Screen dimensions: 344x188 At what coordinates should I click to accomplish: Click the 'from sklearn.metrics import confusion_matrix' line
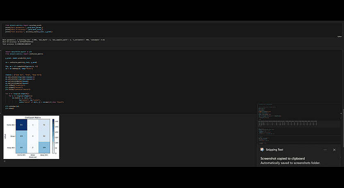pyautogui.click(x=24, y=54)
